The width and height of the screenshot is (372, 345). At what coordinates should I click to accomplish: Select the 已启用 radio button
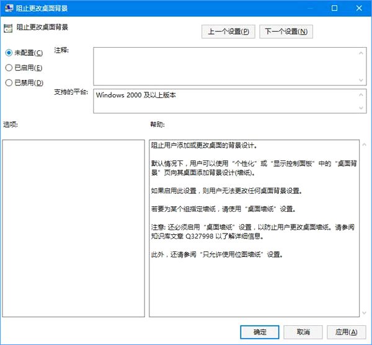coord(9,68)
